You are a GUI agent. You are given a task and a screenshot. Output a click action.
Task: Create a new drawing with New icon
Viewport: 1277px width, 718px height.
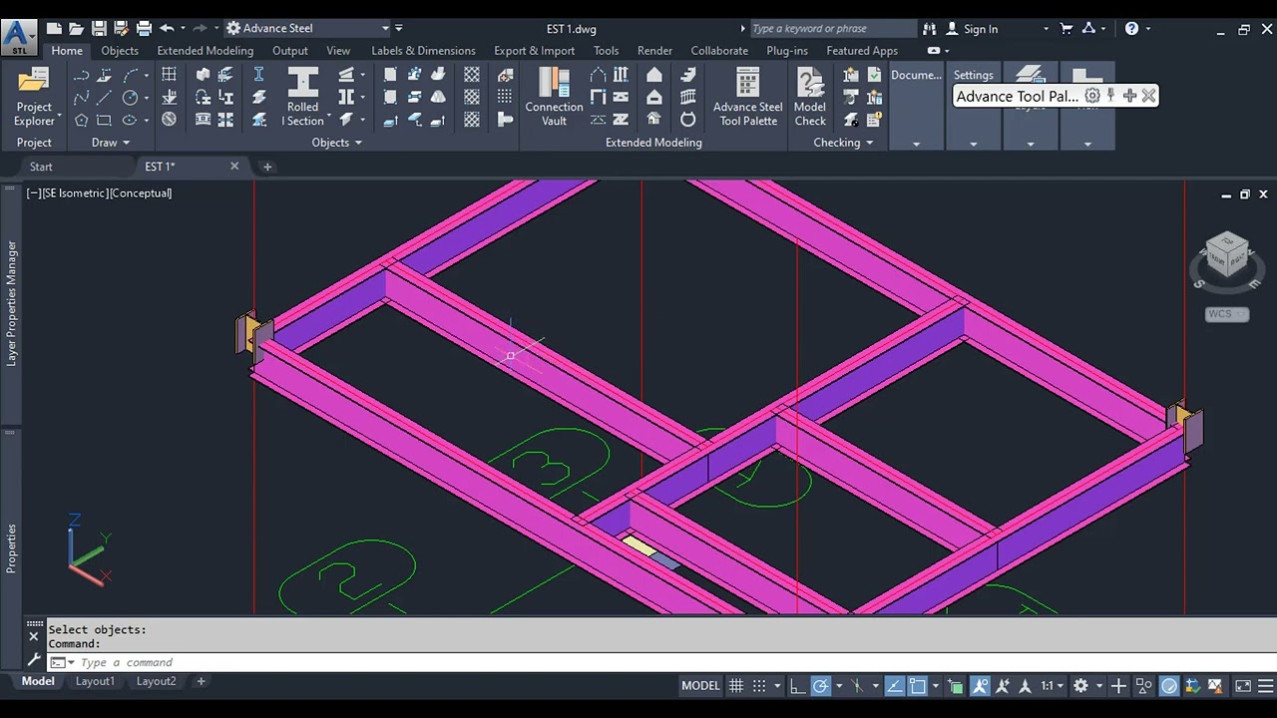[54, 29]
